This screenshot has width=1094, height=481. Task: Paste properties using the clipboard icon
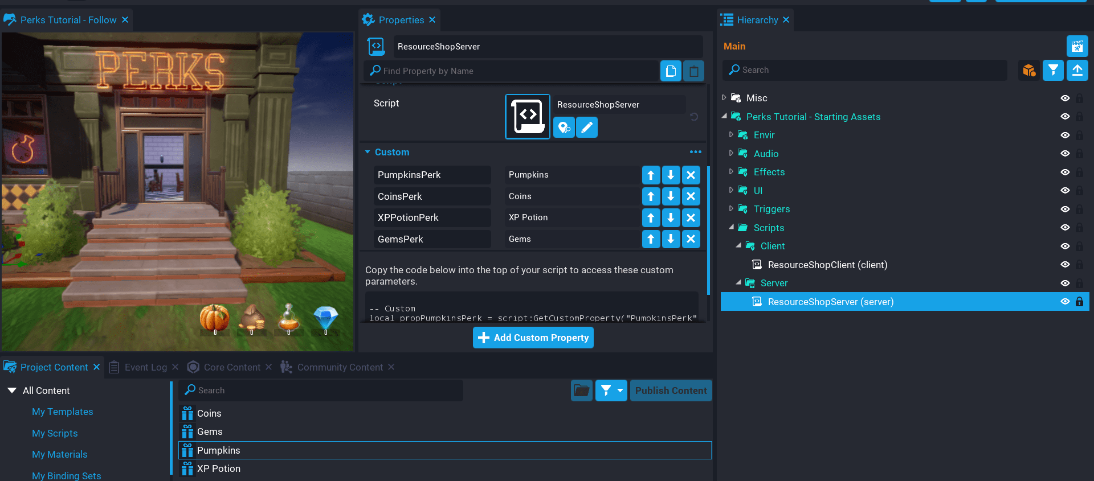pyautogui.click(x=693, y=71)
